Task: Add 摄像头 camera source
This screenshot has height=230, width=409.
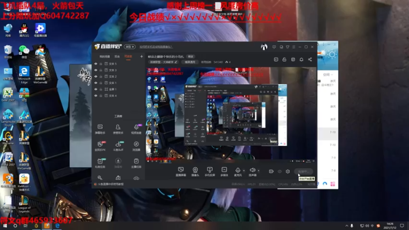Action: click(x=195, y=172)
